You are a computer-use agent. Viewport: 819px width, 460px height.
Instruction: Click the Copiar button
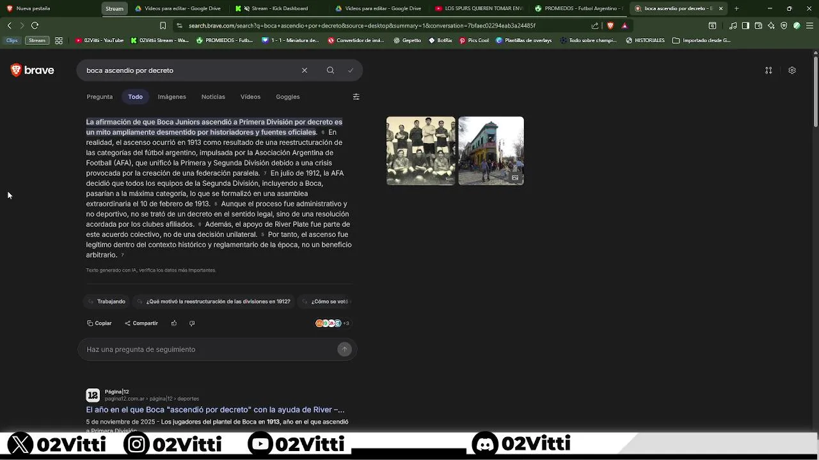(x=99, y=323)
